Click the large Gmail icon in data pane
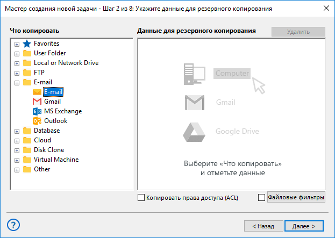Screen dimensions: 335x238 (194, 102)
